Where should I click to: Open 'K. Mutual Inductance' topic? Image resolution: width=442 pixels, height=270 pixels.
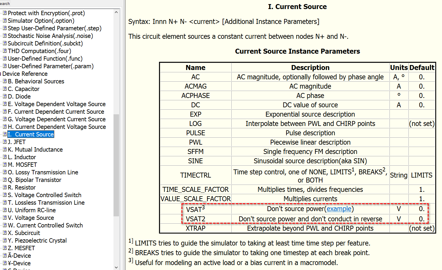click(x=35, y=150)
